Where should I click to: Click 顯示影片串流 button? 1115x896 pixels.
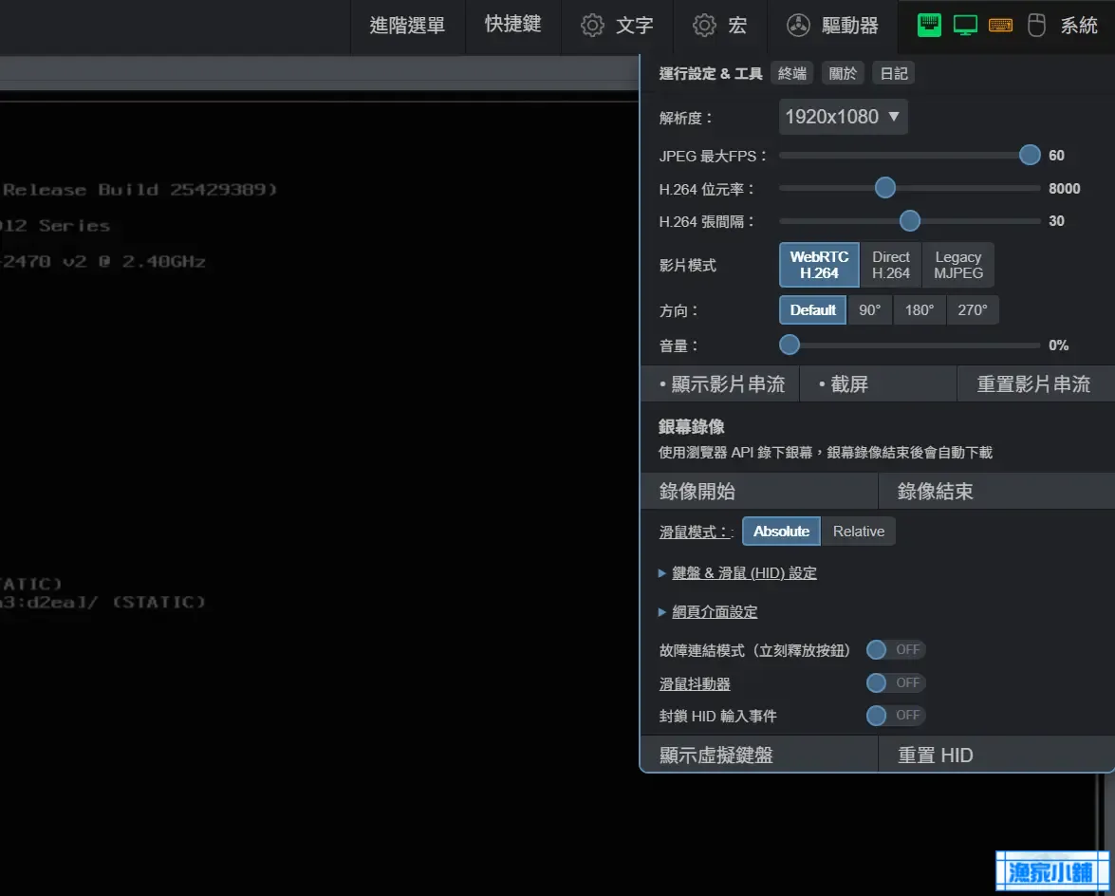click(720, 384)
